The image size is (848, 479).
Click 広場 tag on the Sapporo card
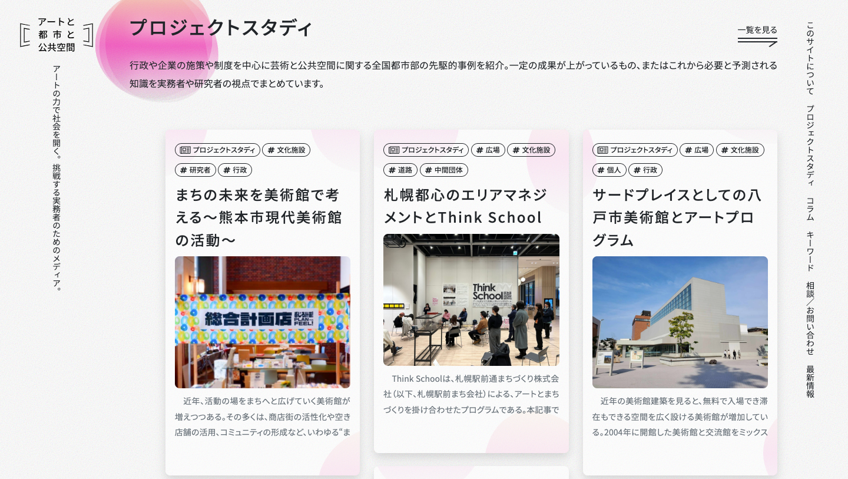tap(488, 150)
